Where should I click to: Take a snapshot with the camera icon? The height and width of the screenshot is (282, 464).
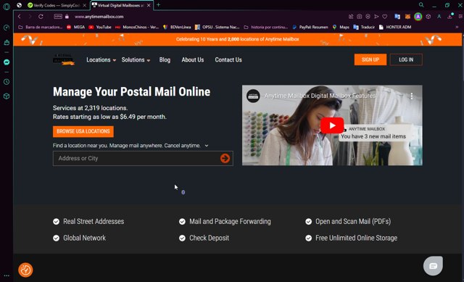[360, 17]
